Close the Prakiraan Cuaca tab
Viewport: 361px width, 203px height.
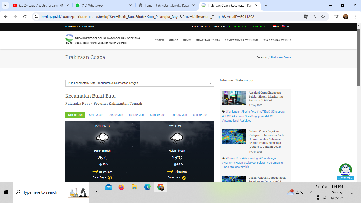(256, 5)
